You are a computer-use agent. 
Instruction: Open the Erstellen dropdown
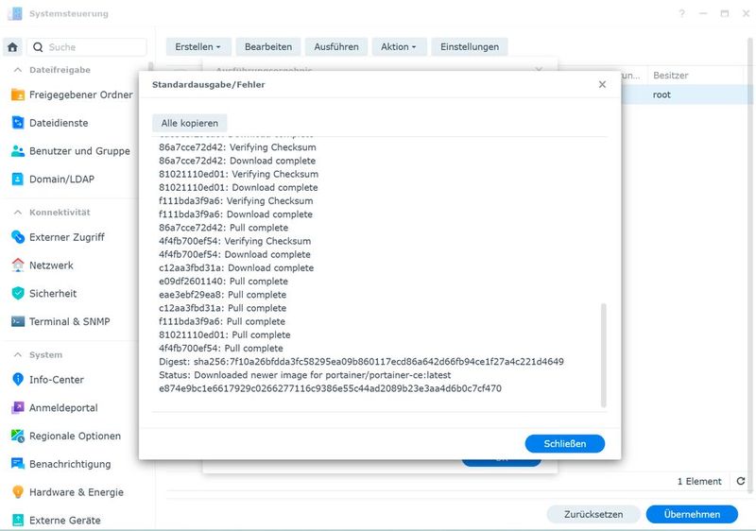(x=198, y=46)
